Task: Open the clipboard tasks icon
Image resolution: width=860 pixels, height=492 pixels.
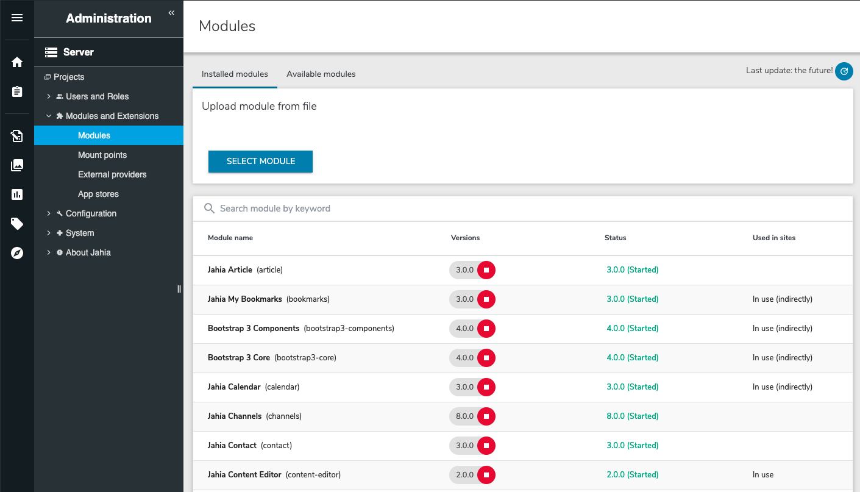Action: point(16,91)
